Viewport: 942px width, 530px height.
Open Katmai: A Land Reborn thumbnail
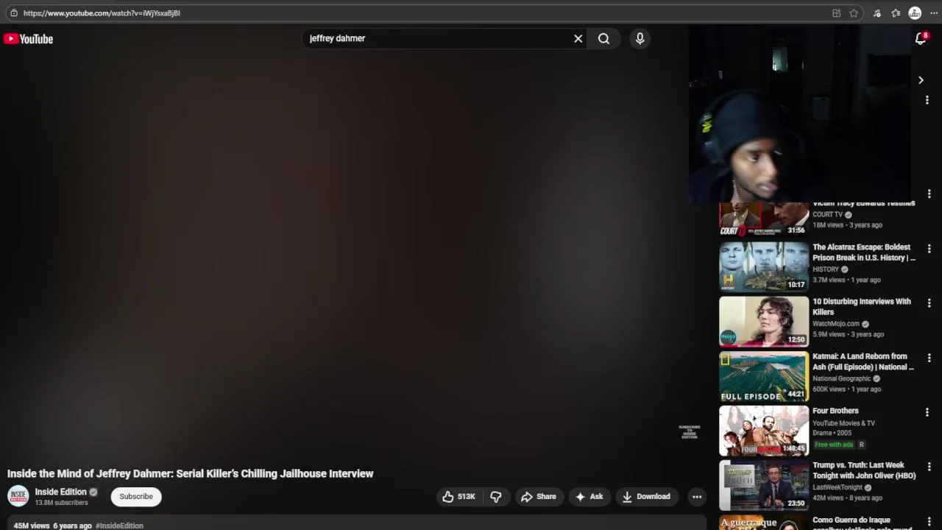(763, 375)
